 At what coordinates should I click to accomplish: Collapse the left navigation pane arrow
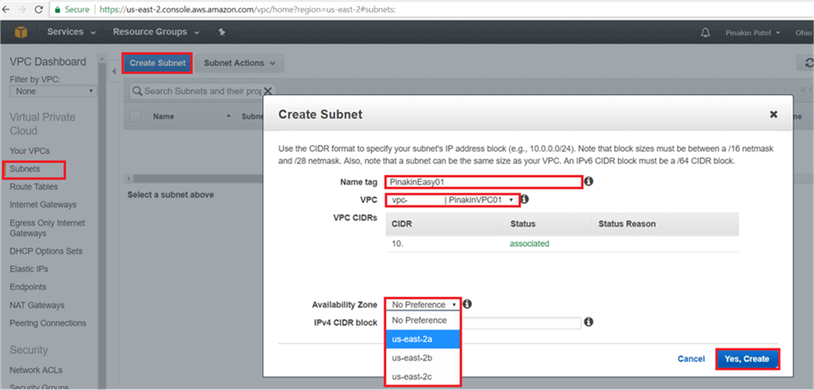click(x=114, y=71)
